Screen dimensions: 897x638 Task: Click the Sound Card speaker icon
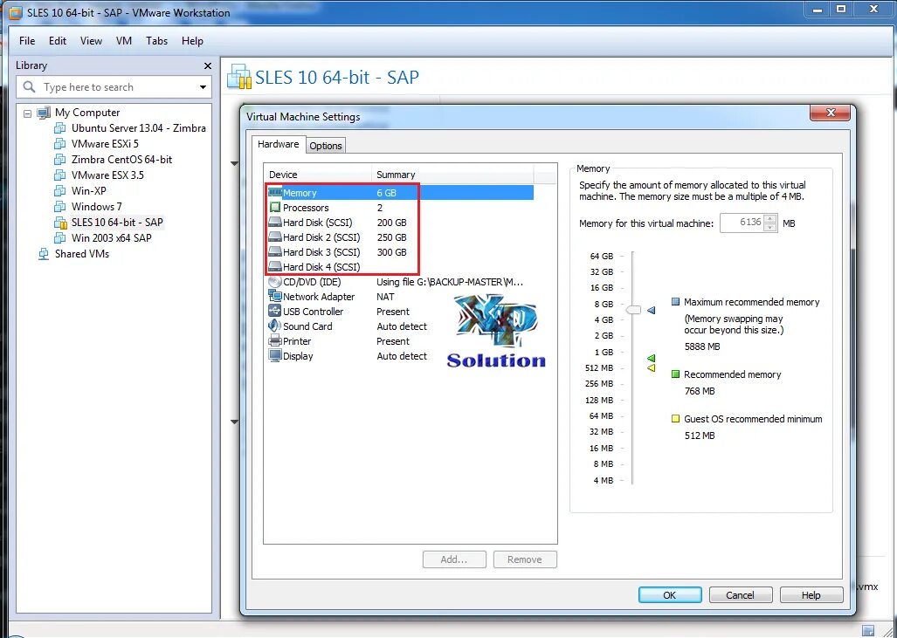275,326
